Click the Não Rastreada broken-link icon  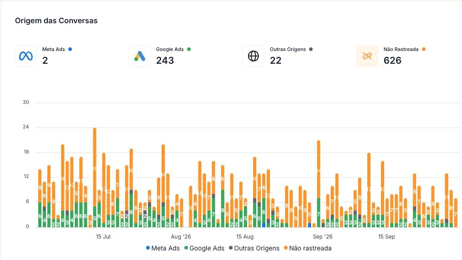[x=367, y=56]
